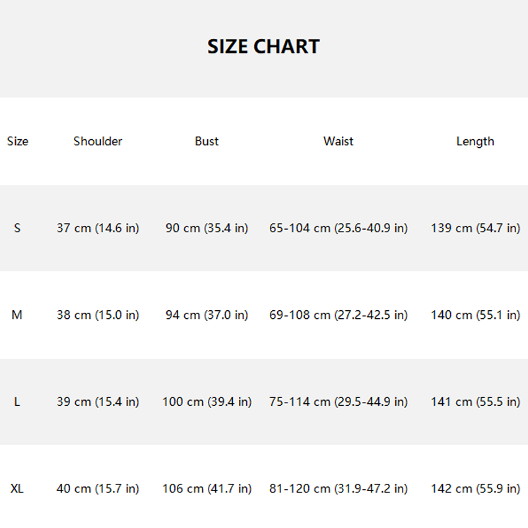Select the 90 cm bust measurement
Viewport: 528px width, 528px height.
(207, 228)
